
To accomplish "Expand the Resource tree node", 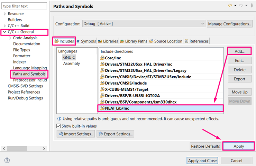I will click(x=4, y=14).
